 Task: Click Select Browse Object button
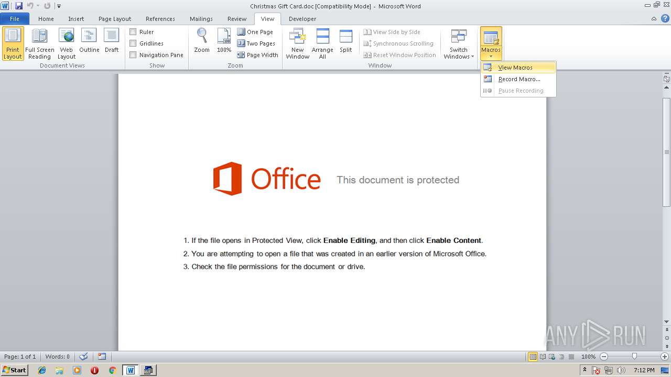[666, 338]
